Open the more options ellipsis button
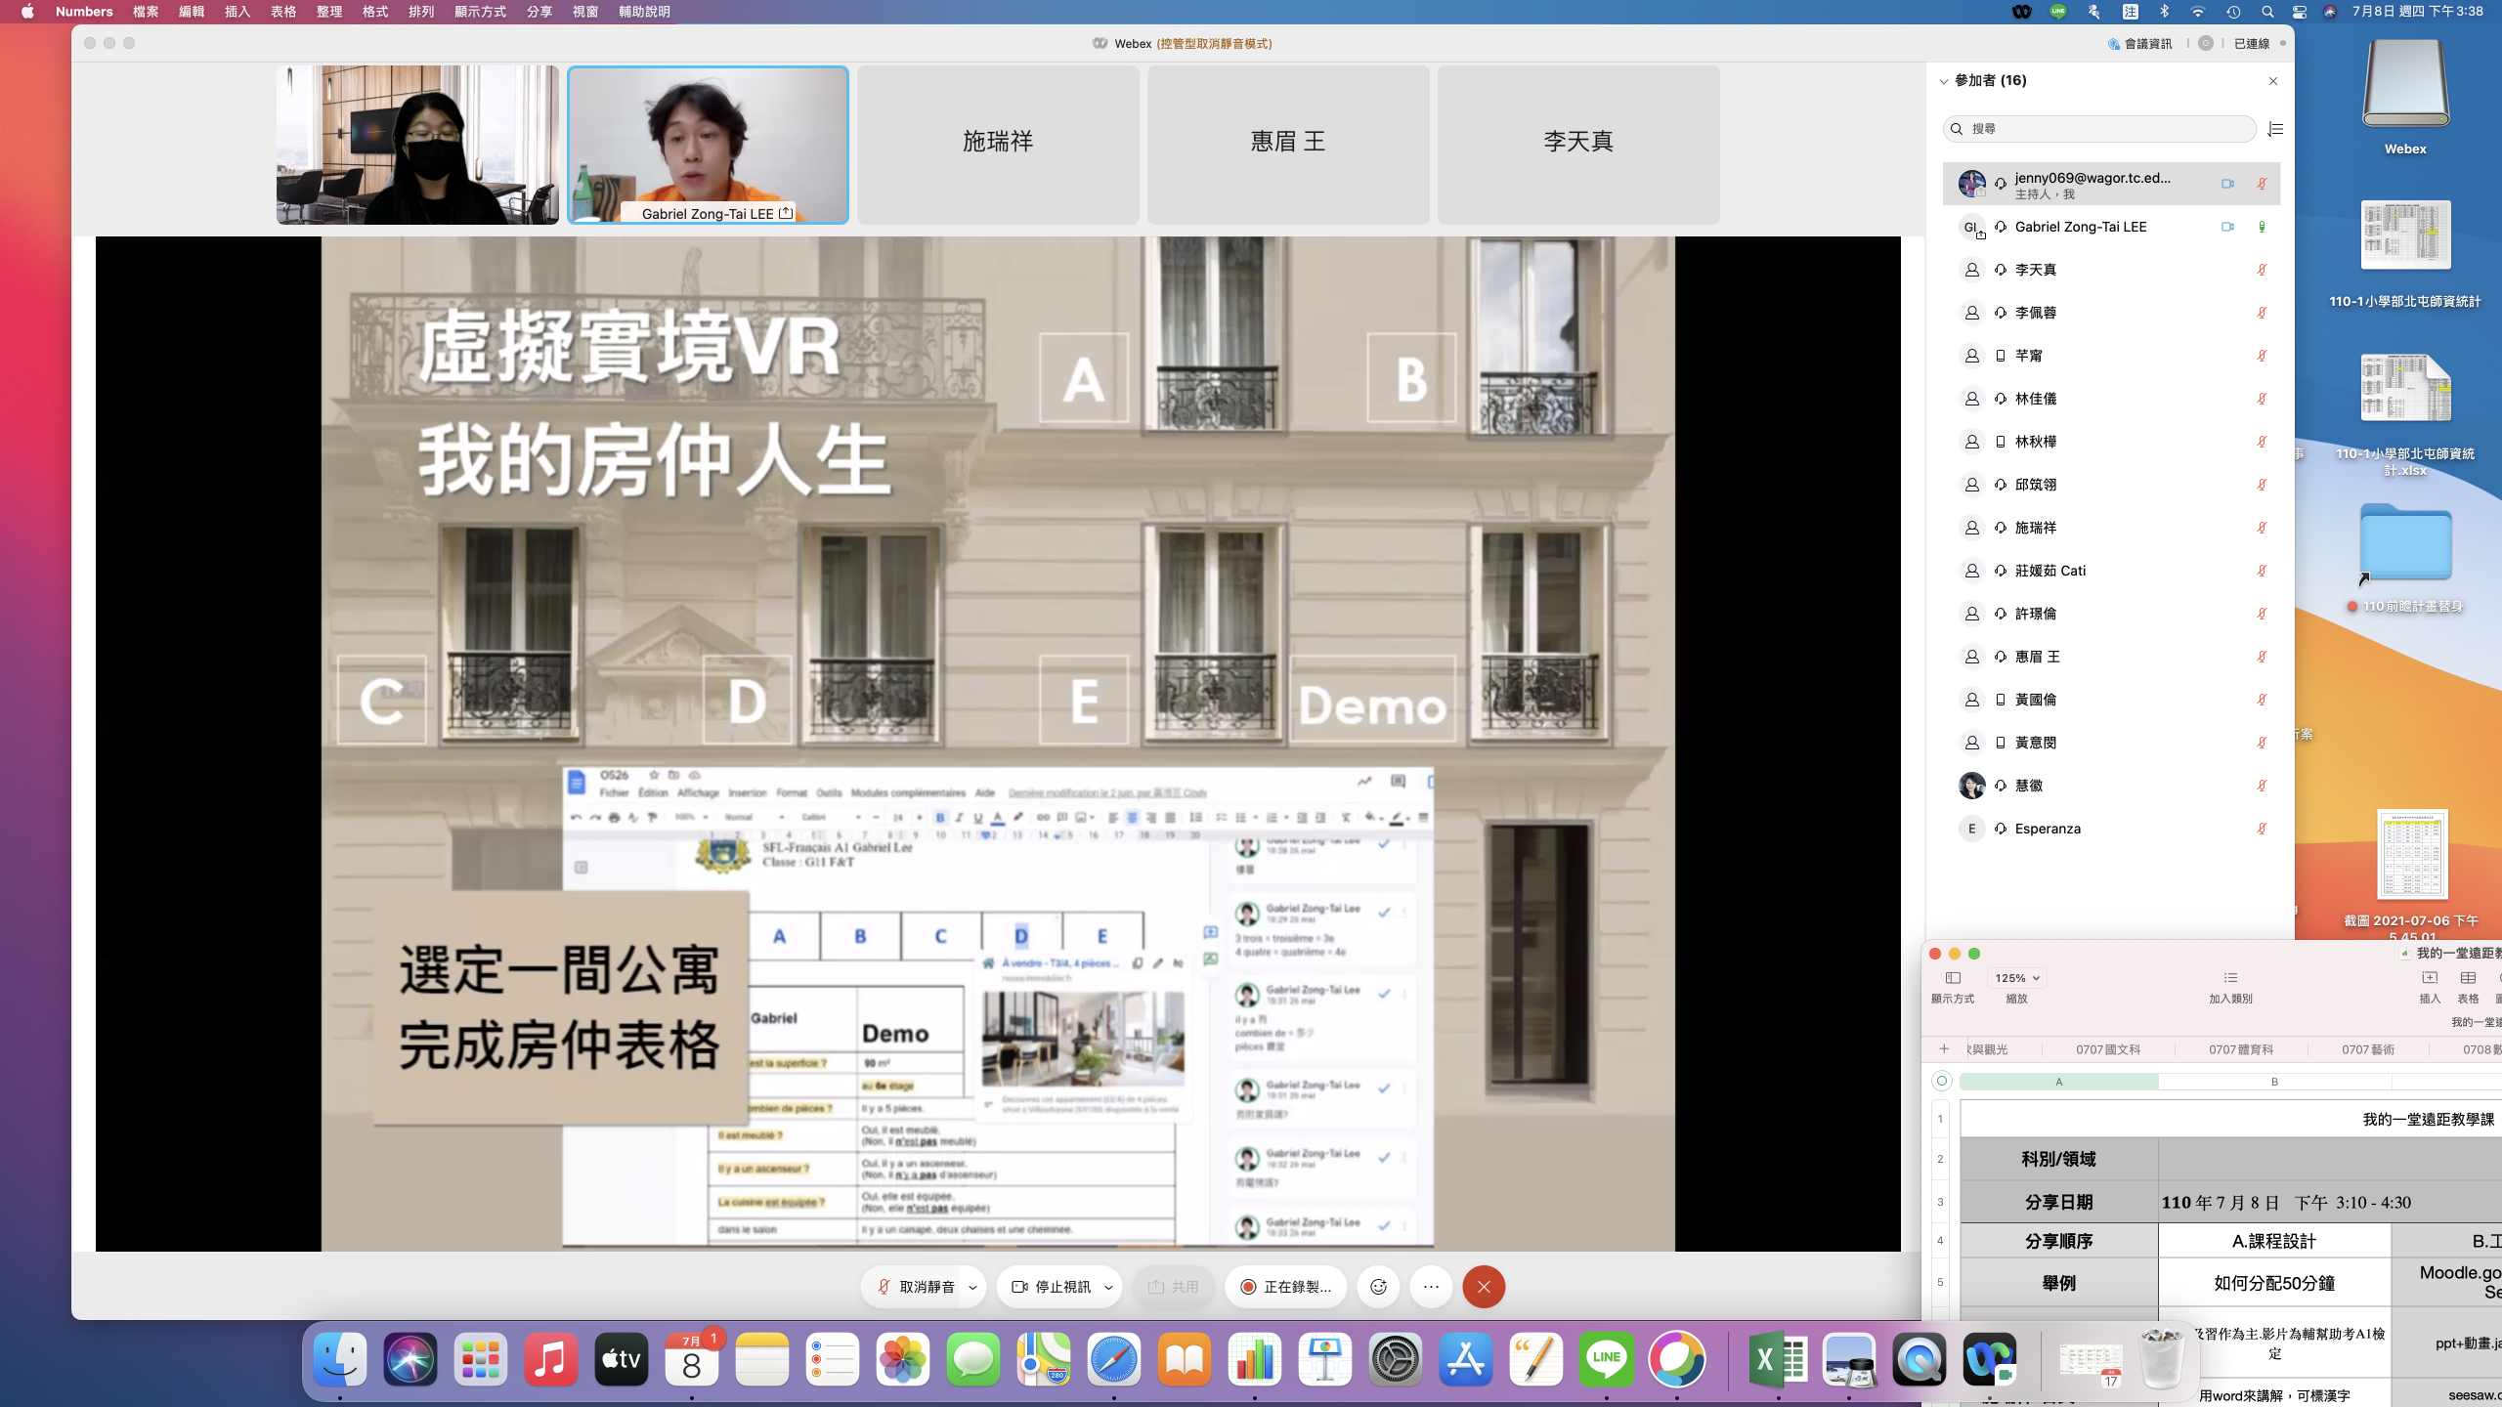The image size is (2502, 1407). [x=1431, y=1287]
